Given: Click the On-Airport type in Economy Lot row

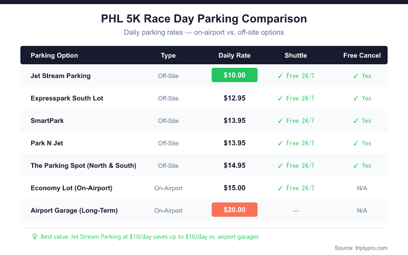Looking at the screenshot, I should tap(168, 188).
